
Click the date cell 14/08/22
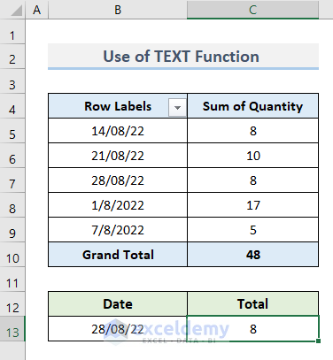[x=118, y=131]
